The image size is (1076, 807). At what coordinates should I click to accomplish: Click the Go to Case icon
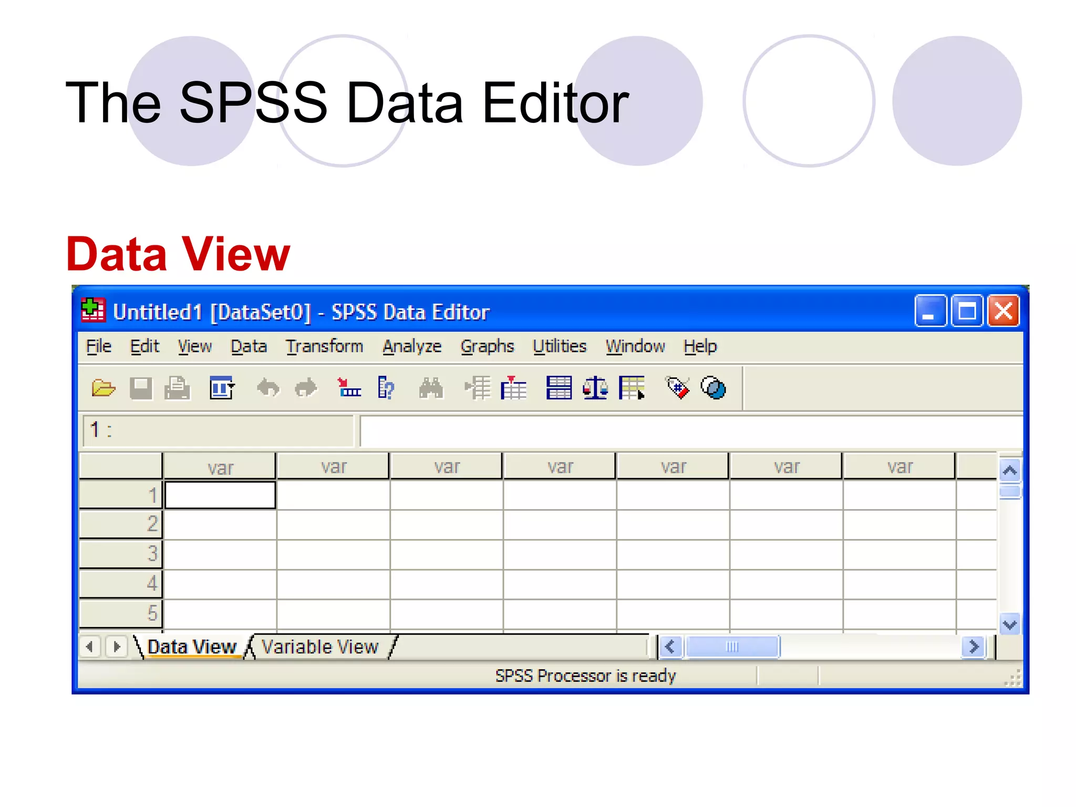[x=349, y=388]
